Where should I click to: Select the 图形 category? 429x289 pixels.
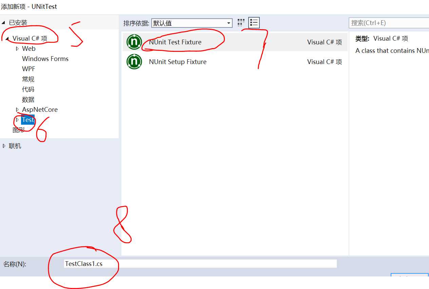coord(19,130)
